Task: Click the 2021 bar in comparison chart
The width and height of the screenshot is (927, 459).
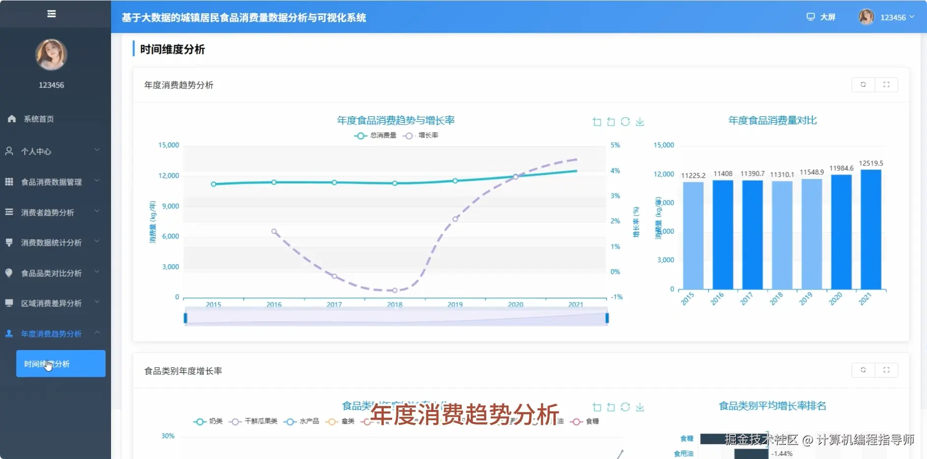Action: click(871, 229)
